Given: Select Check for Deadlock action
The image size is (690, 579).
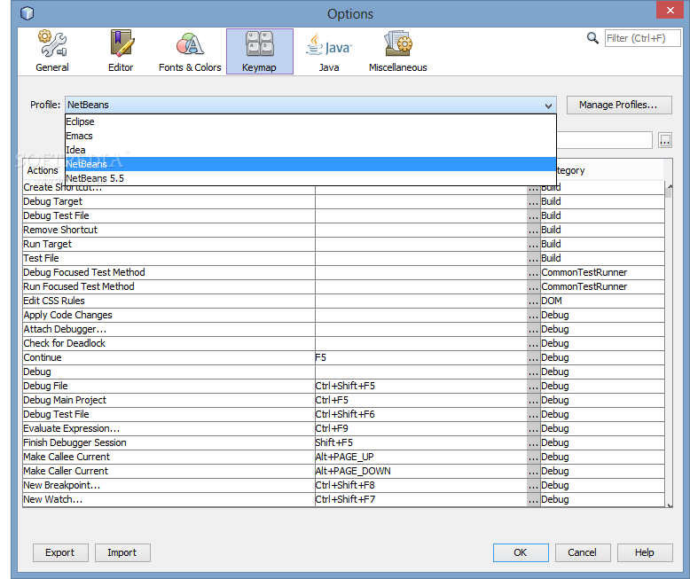Looking at the screenshot, I should coord(169,344).
